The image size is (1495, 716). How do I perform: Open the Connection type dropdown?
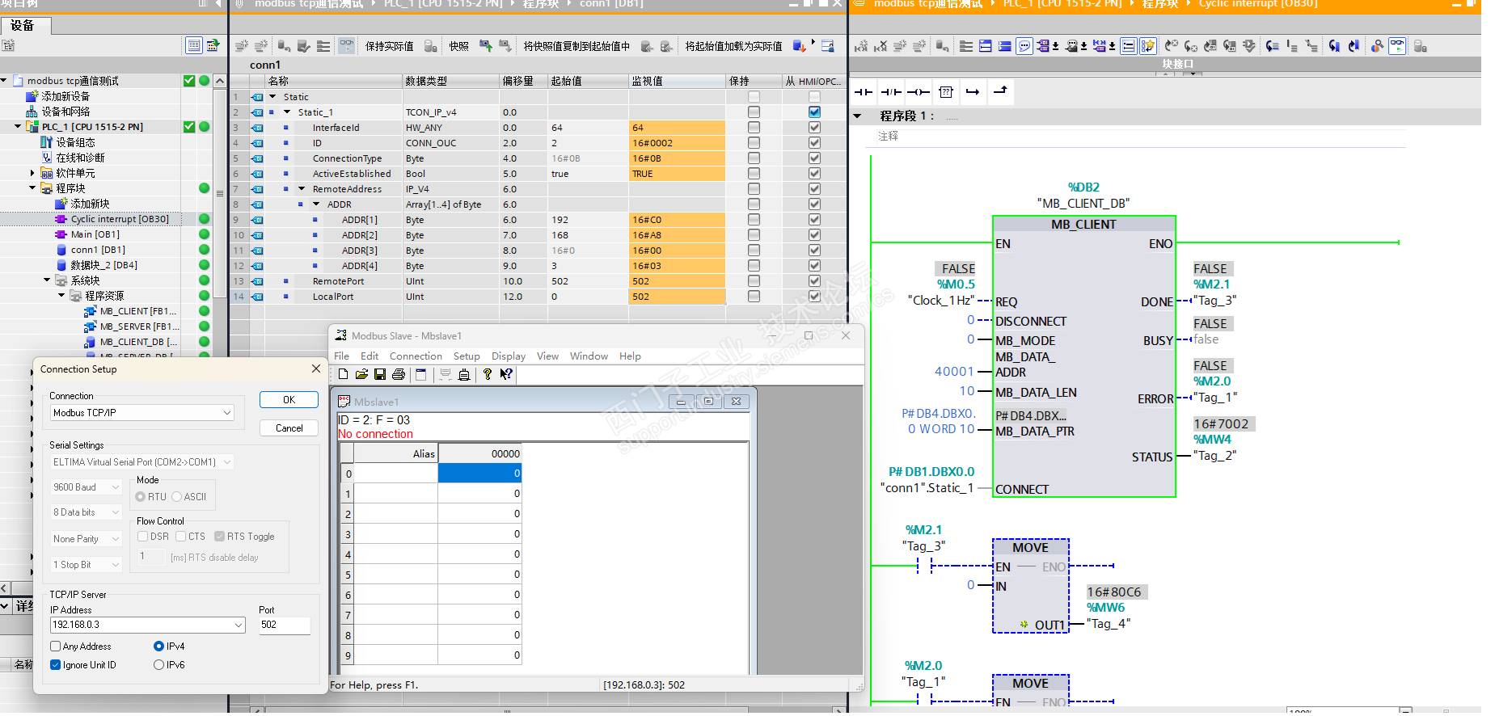coord(227,413)
